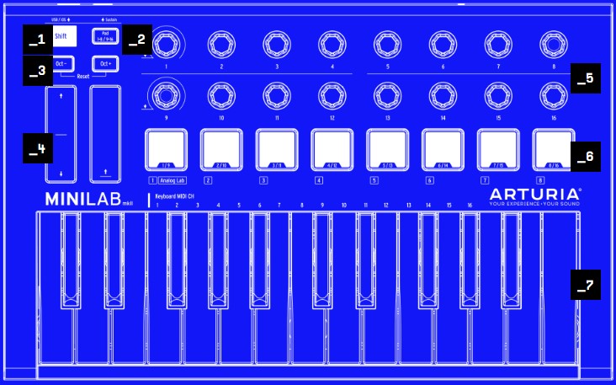Click the Oct- octave down button
Screen dimensions: 616x385
(x=64, y=64)
